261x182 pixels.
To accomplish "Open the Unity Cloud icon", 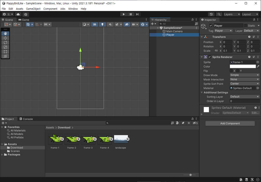I will tap(18, 14).
